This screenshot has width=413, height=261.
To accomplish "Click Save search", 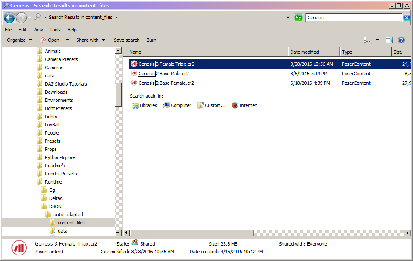I will click(126, 40).
